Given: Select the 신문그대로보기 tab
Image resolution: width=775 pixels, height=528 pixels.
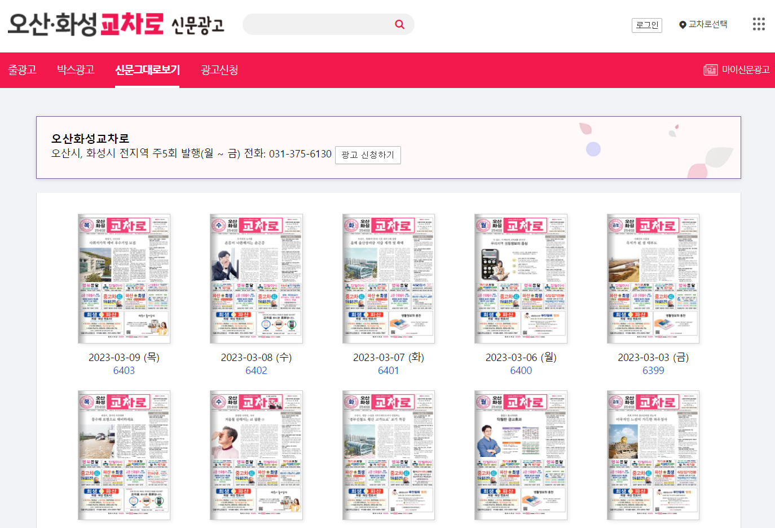Looking at the screenshot, I should (147, 70).
